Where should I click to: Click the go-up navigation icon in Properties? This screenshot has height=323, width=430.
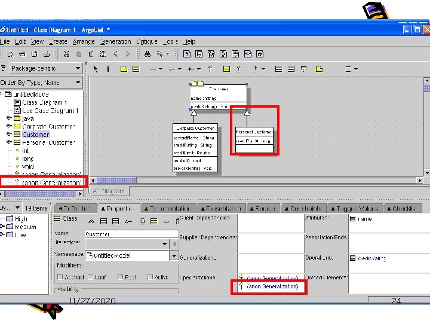click(91, 221)
